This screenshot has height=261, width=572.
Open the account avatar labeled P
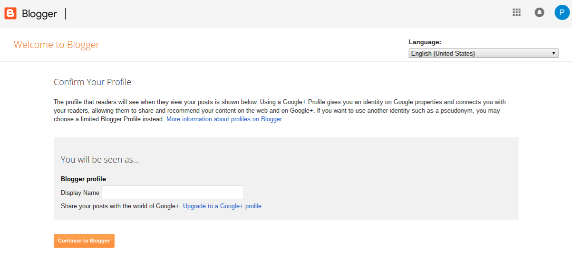point(562,12)
